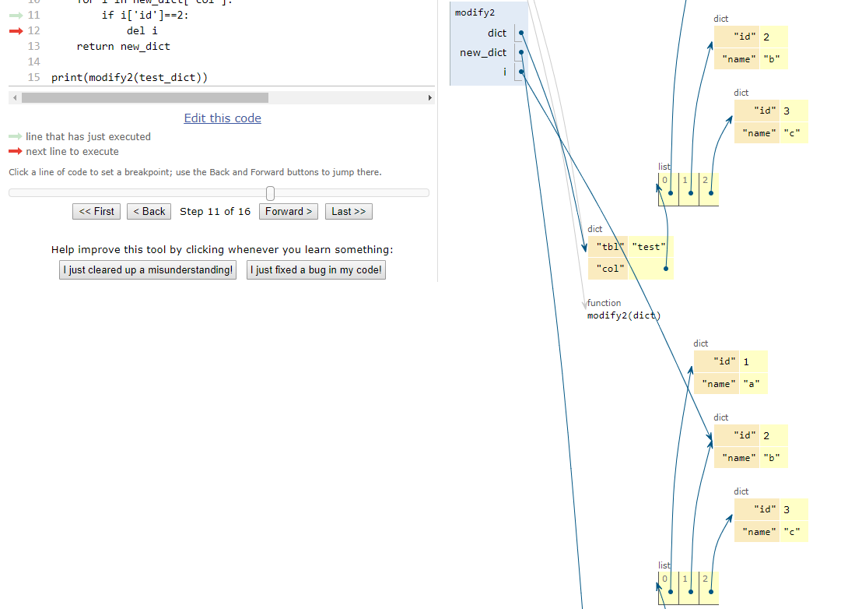Step back with the Back button
The image size is (848, 609).
click(149, 212)
